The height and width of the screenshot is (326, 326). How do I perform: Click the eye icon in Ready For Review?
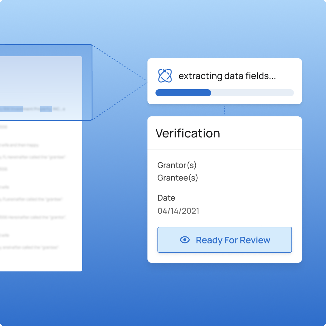pos(185,240)
